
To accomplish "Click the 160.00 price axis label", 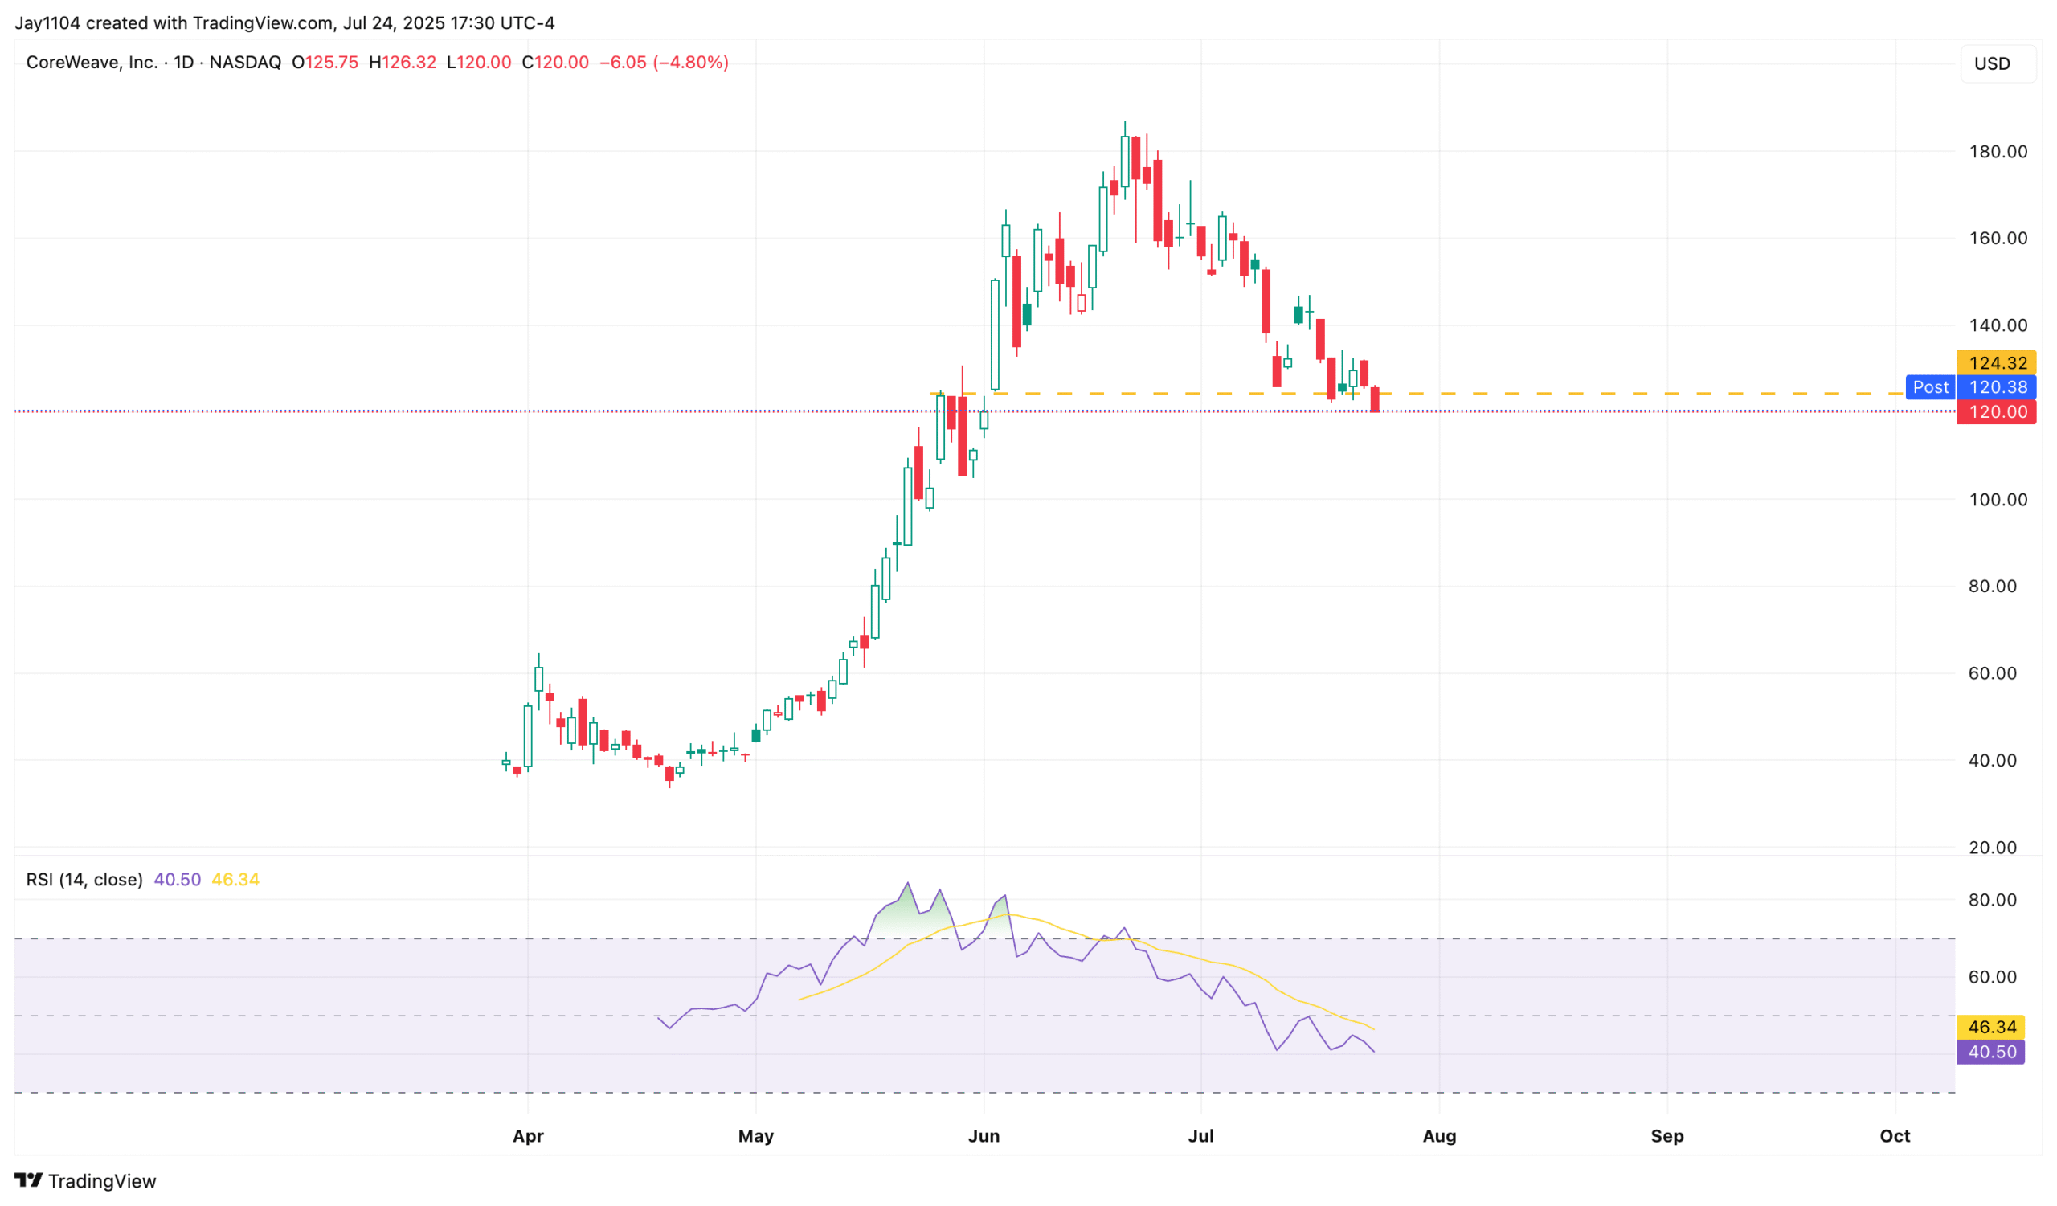I will [x=1998, y=239].
